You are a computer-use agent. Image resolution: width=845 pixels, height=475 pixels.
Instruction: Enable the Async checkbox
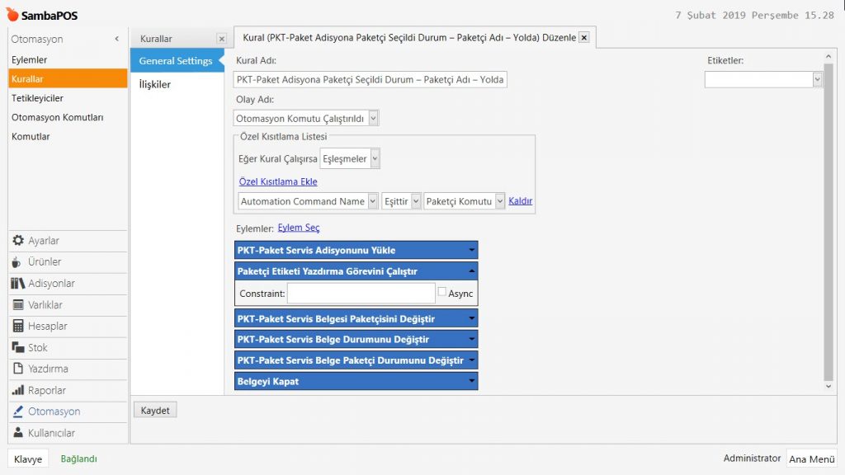pyautogui.click(x=442, y=292)
